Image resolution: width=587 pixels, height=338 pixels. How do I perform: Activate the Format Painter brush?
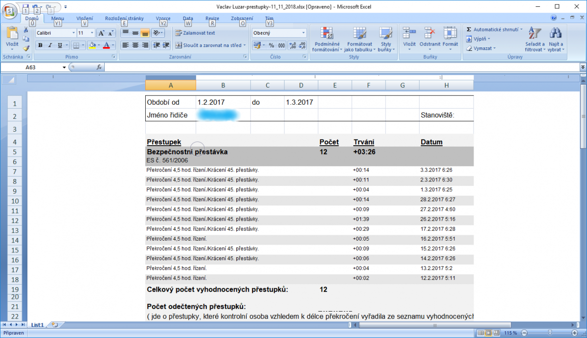(x=26, y=47)
